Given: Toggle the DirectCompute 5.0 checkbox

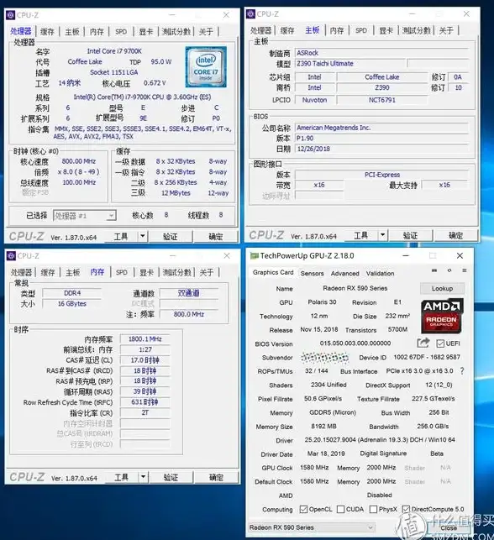Looking at the screenshot, I should 406,509.
